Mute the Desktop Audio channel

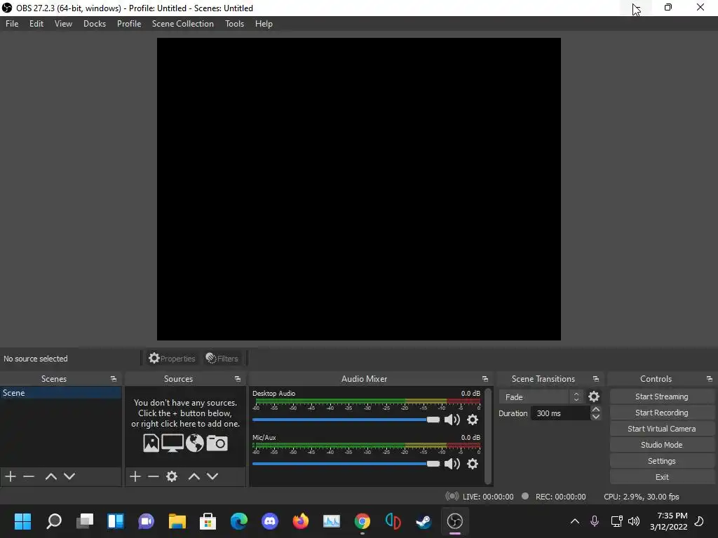pyautogui.click(x=452, y=420)
